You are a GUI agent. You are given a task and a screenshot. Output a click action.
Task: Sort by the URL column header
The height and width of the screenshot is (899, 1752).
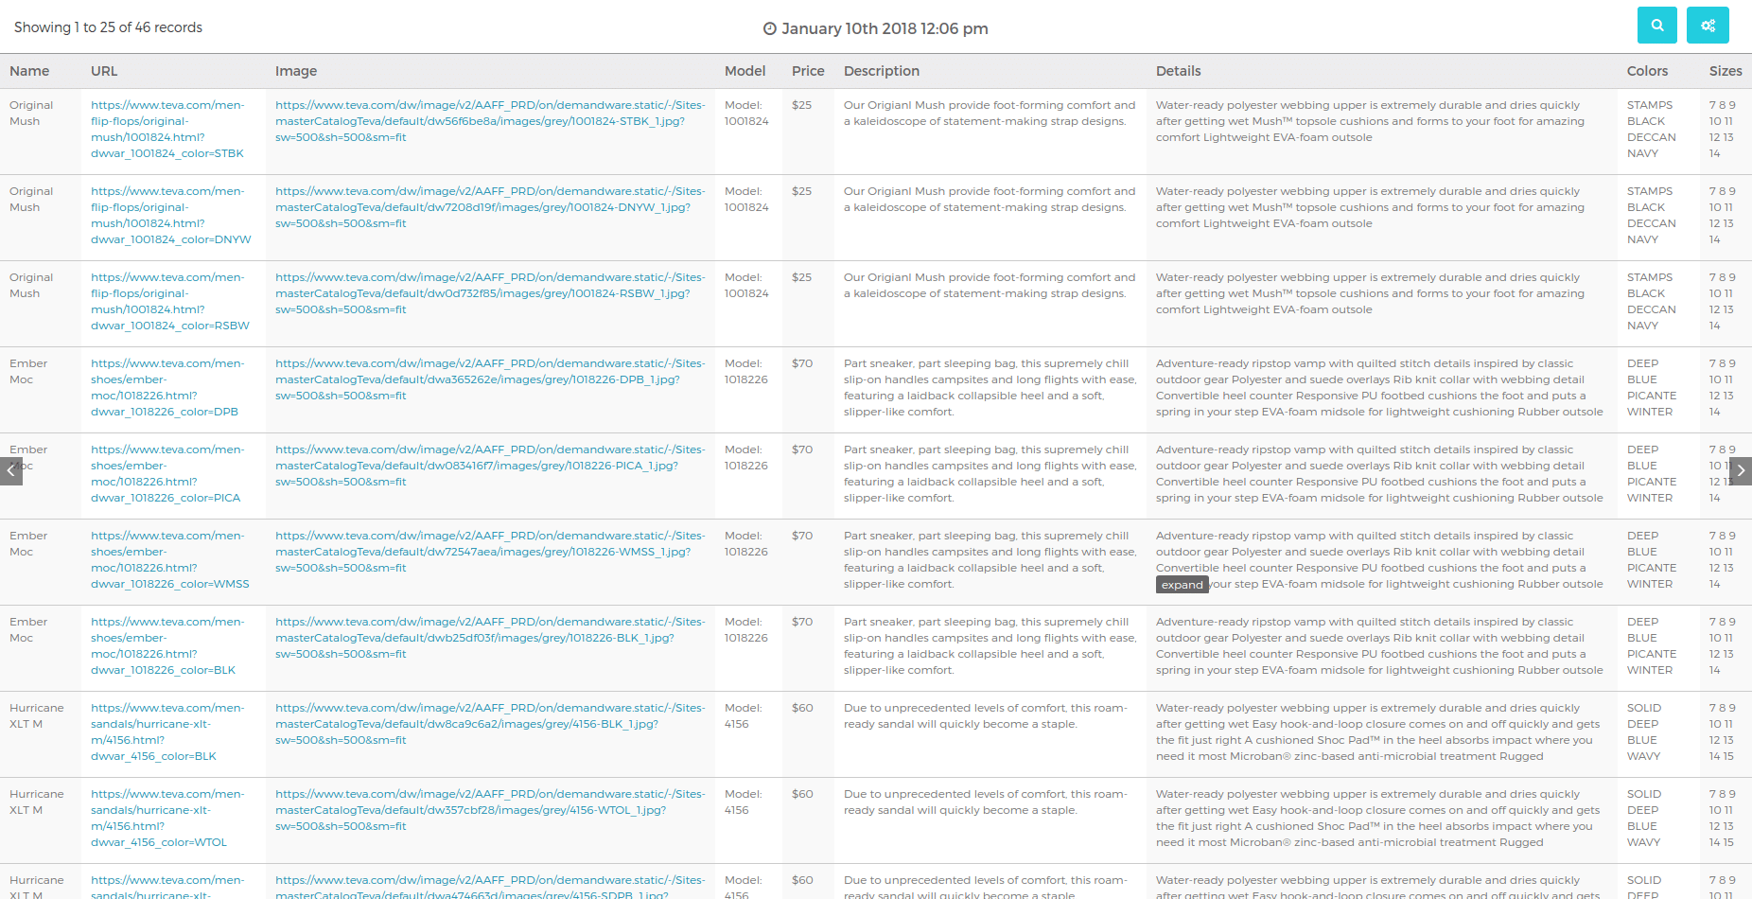point(104,71)
